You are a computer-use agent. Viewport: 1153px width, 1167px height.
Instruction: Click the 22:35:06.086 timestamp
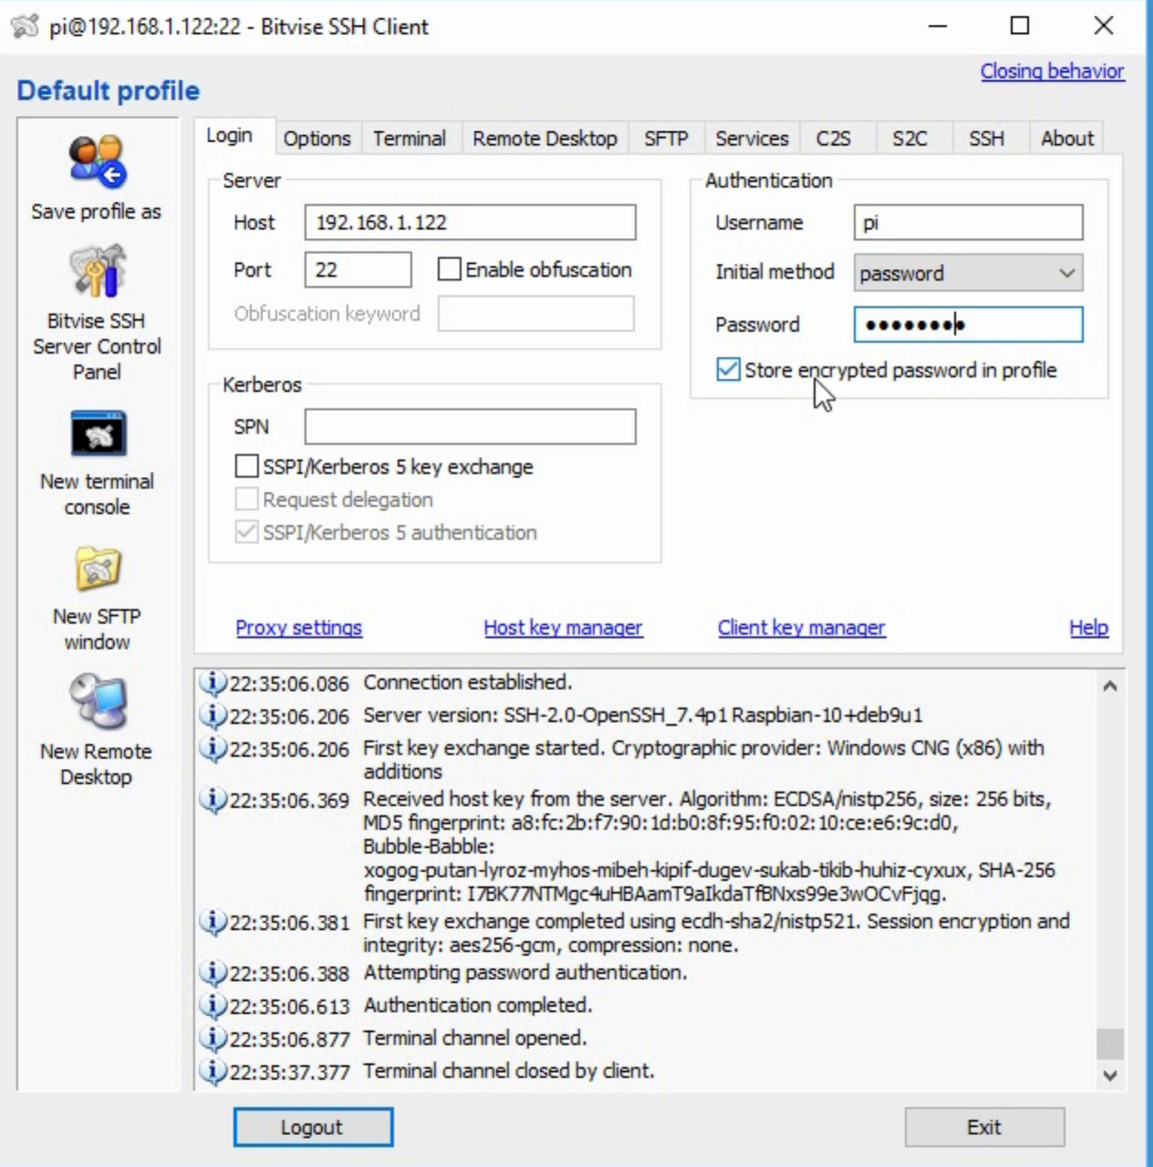click(x=289, y=684)
